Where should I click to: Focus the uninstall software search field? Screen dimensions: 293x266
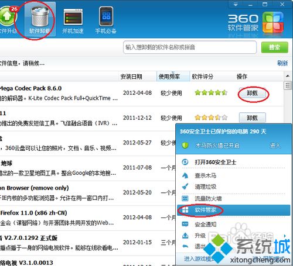(x=190, y=47)
